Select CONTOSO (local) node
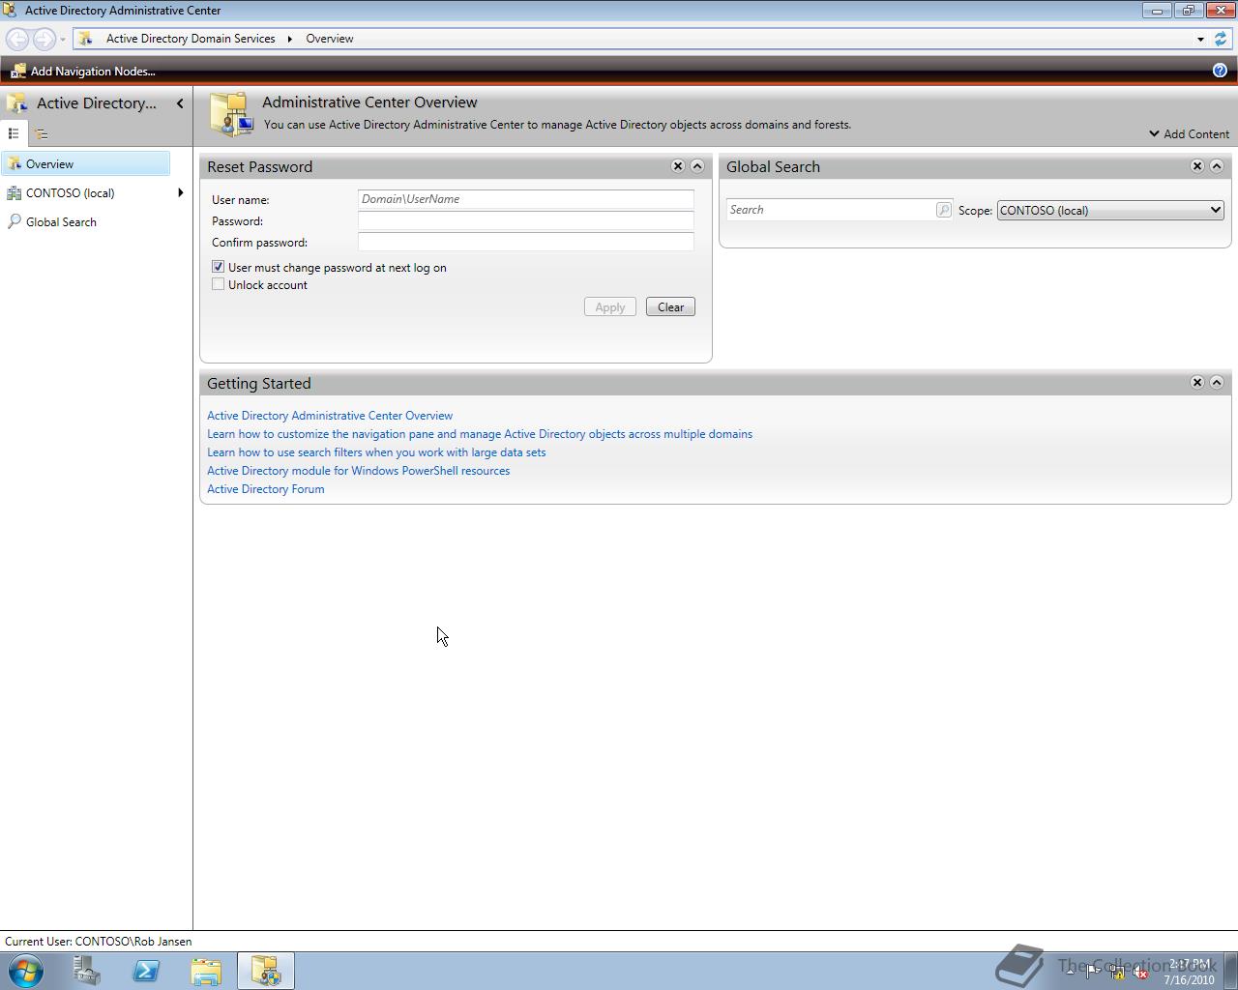 [x=70, y=193]
